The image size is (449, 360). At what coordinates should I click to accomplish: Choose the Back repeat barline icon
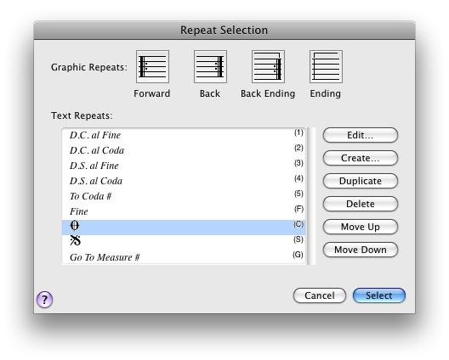pyautogui.click(x=210, y=66)
